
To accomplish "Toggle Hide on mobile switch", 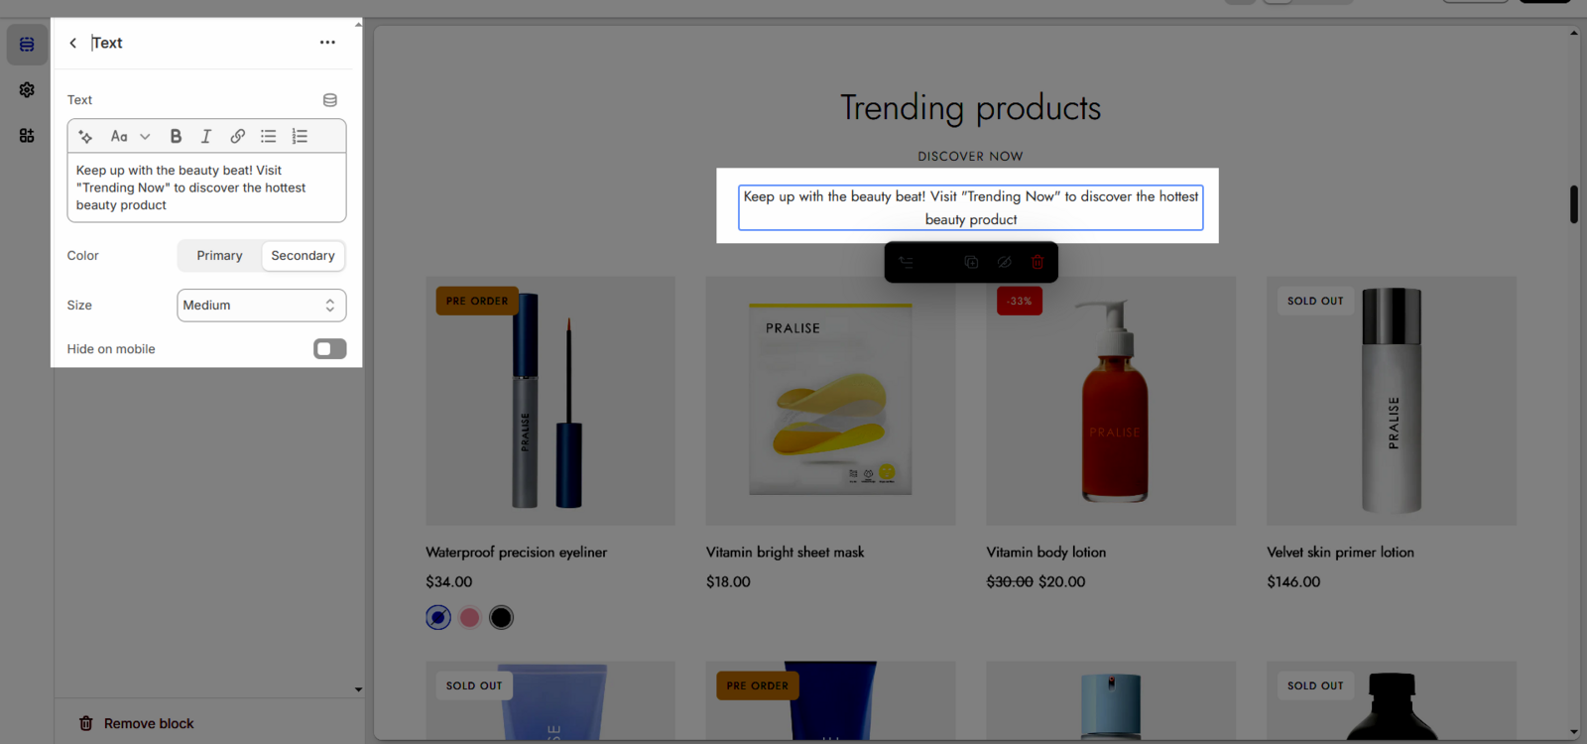I will pyautogui.click(x=330, y=349).
